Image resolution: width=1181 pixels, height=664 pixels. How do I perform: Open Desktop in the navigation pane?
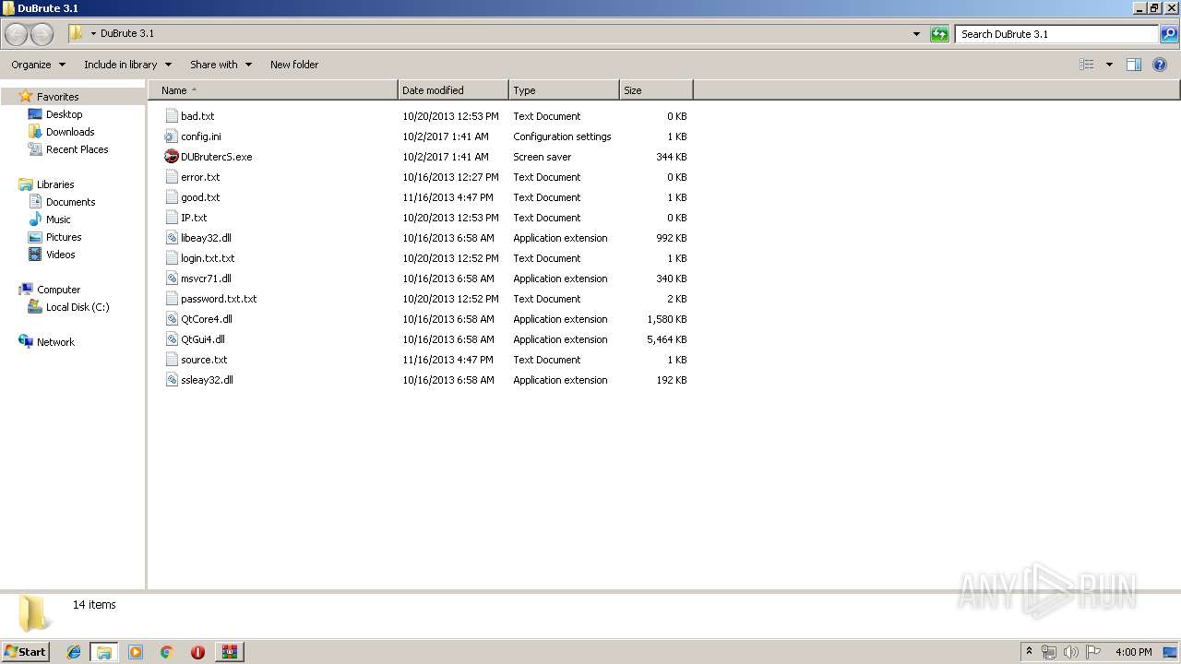[64, 114]
